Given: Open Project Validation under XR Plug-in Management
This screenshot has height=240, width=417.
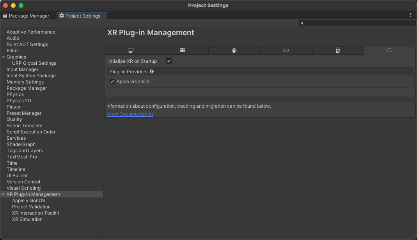Looking at the screenshot, I should (x=31, y=207).
